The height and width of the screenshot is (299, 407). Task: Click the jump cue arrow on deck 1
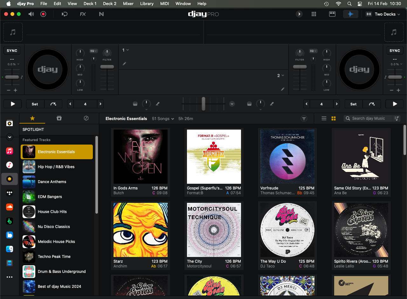tap(53, 104)
